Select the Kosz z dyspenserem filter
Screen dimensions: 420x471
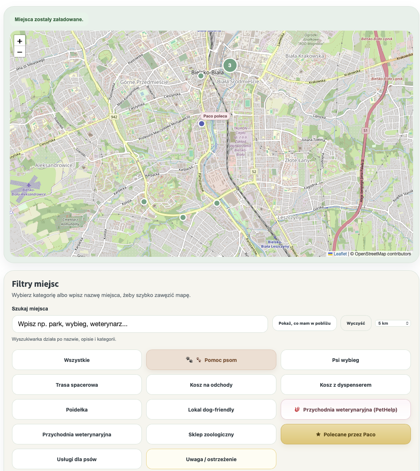(x=346, y=385)
